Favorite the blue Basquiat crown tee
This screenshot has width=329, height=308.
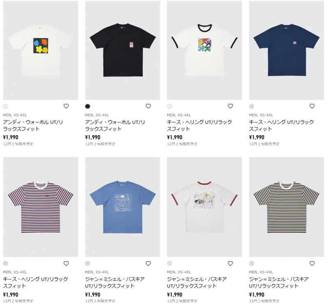[148, 264]
